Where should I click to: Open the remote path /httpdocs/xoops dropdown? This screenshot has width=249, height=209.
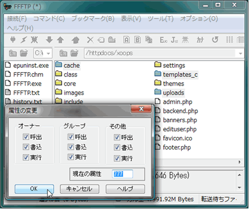point(240,53)
